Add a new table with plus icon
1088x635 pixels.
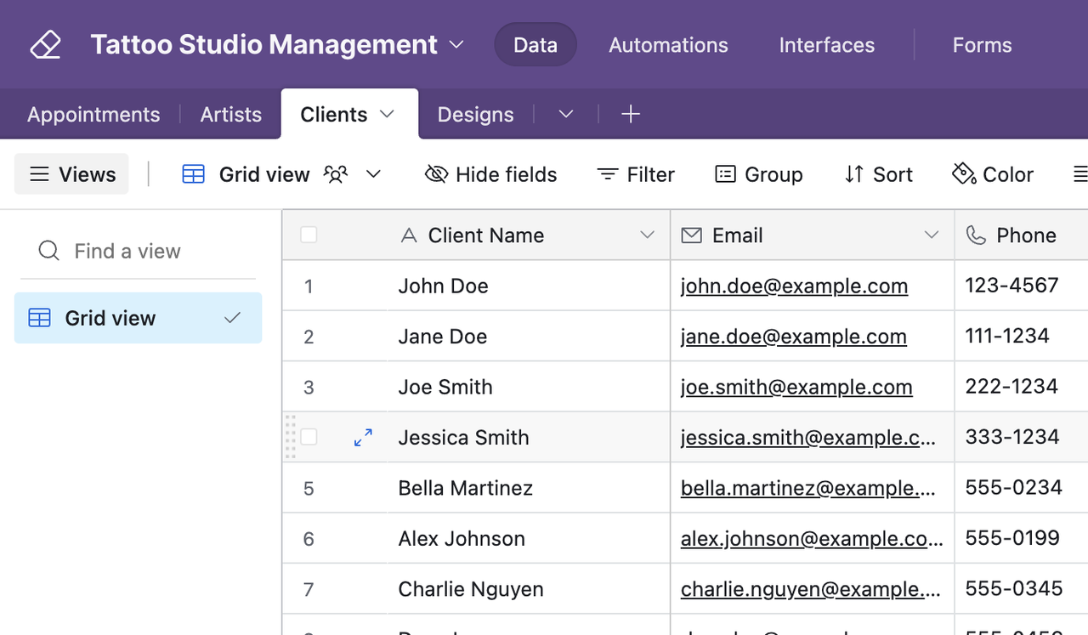click(x=630, y=114)
